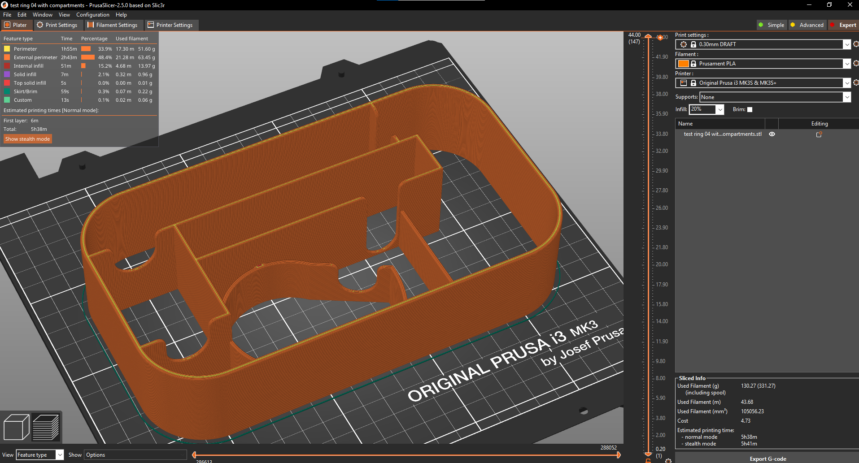Expand the Infill percentage dropdown
This screenshot has height=463, width=859.
point(720,109)
